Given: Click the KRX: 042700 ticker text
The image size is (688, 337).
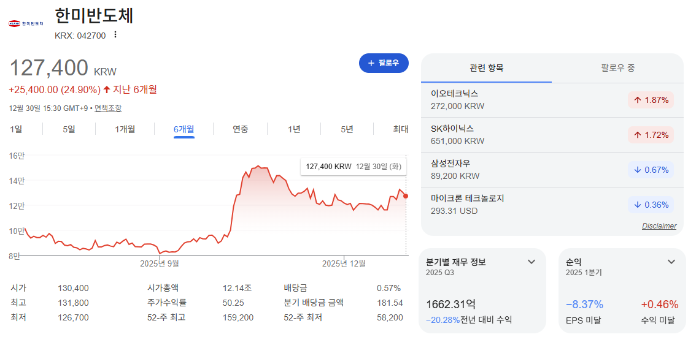Looking at the screenshot, I should pyautogui.click(x=80, y=36).
